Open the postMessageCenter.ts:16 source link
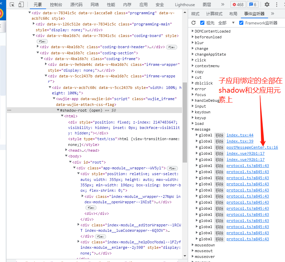Image resolution: width=285 pixels, height=262 pixels. [252, 147]
